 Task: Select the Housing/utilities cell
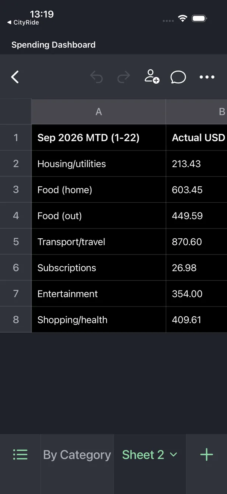pos(99,164)
